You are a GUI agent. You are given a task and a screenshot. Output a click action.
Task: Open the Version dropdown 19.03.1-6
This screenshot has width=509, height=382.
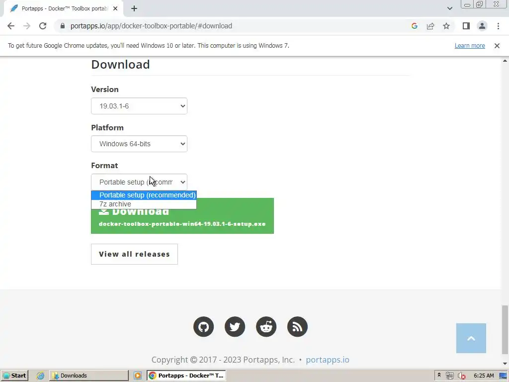[x=139, y=106]
